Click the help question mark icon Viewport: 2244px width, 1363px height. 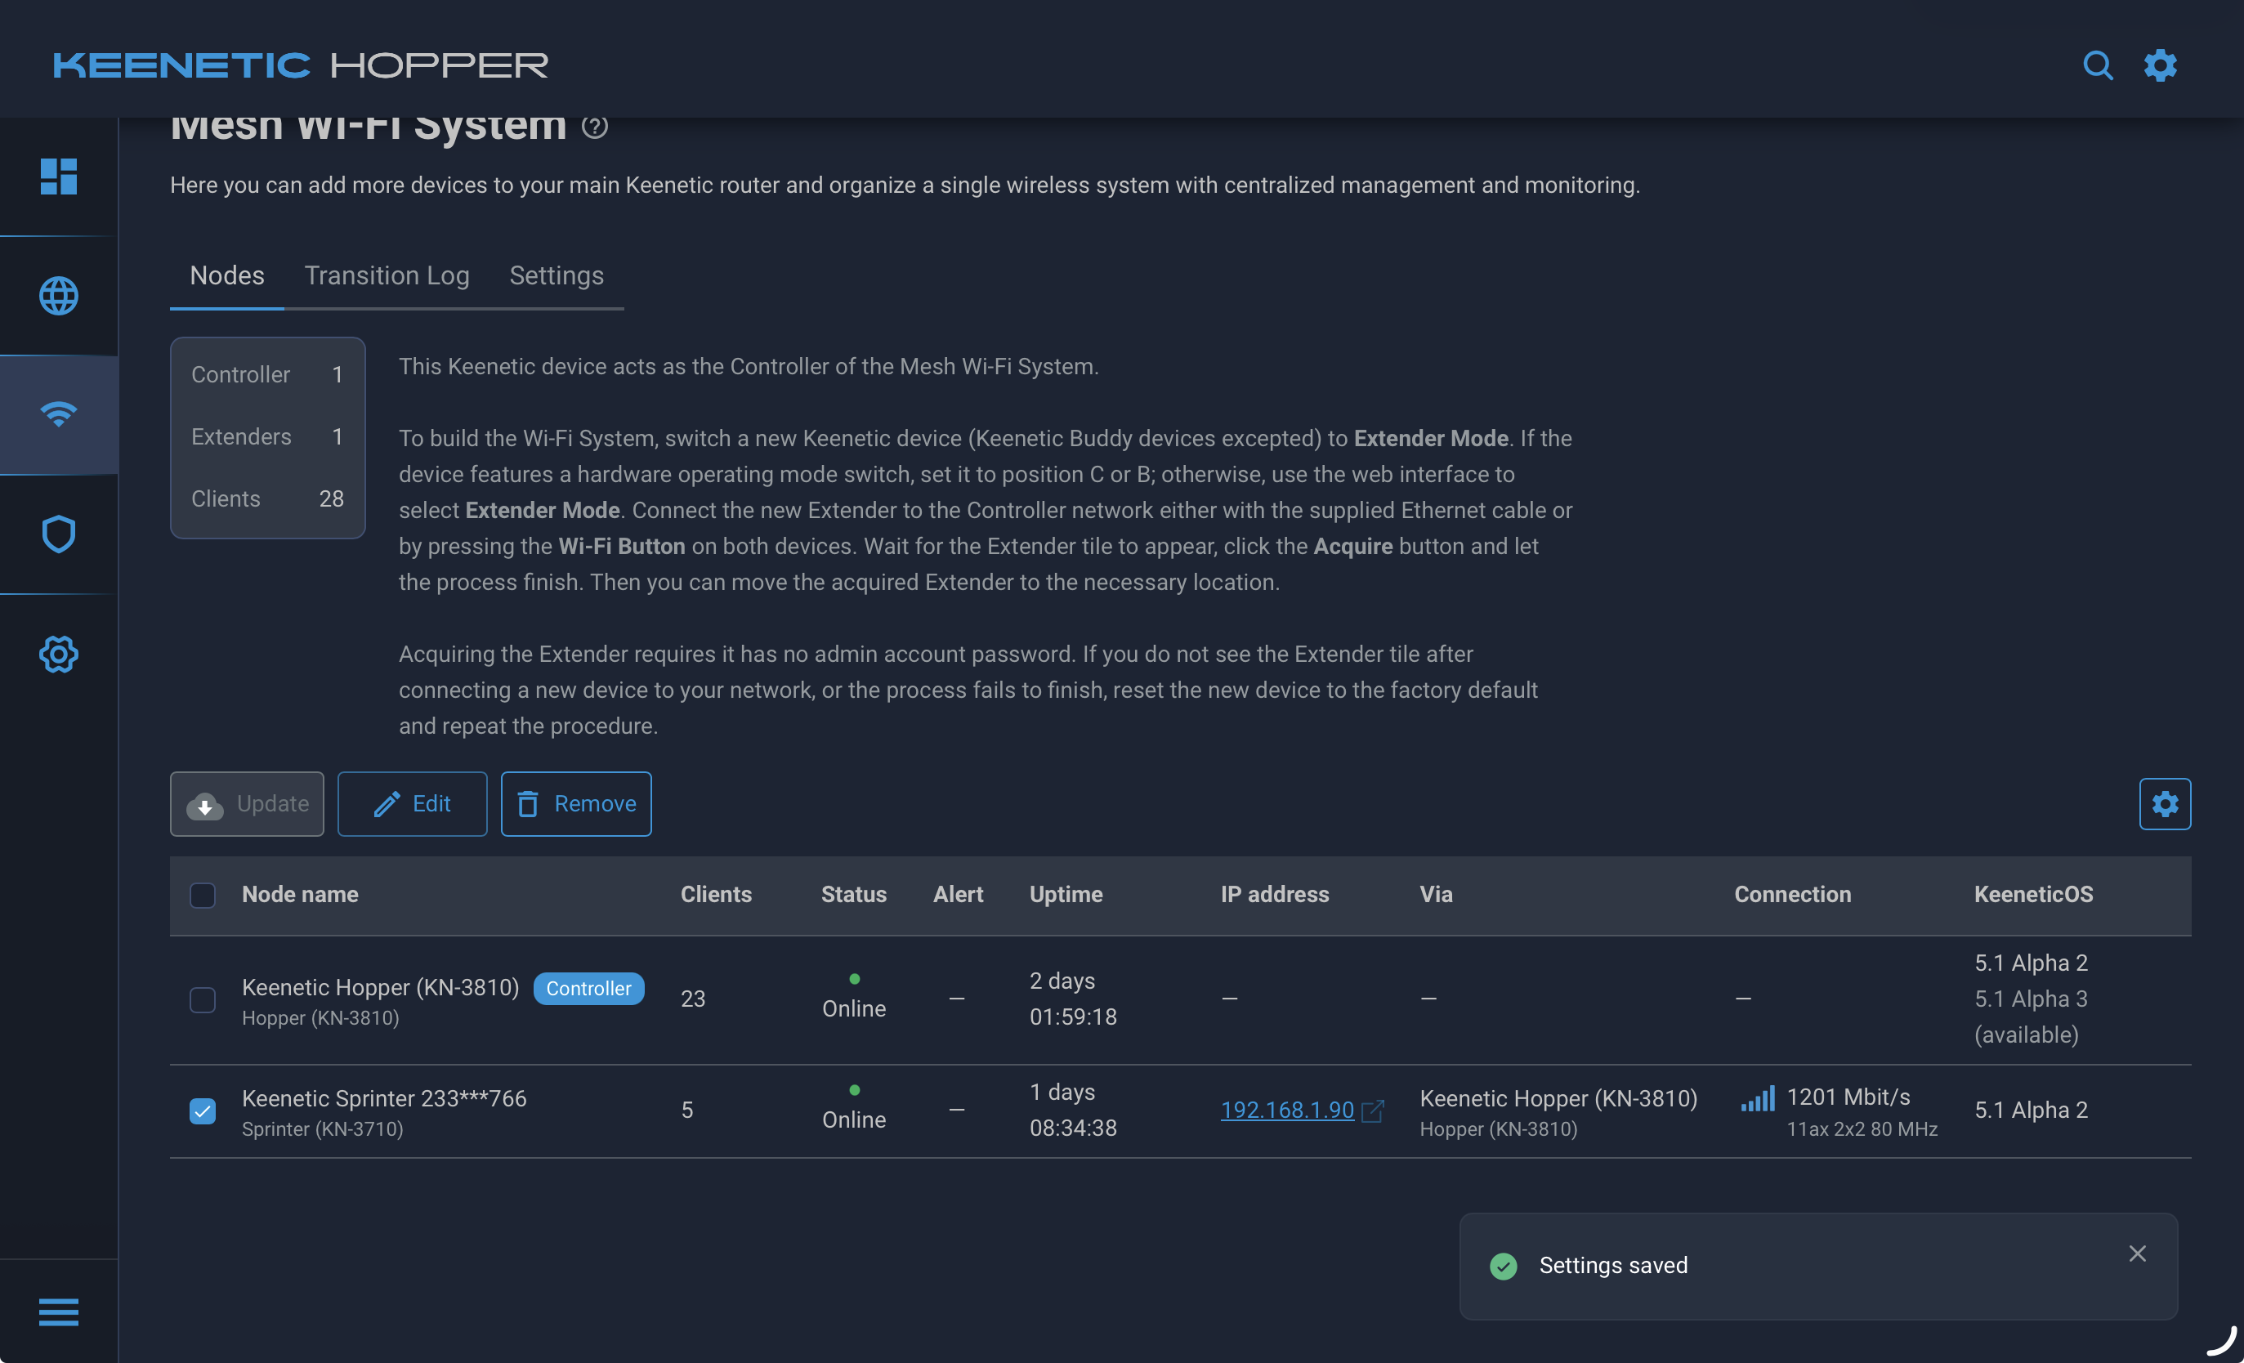coord(595,127)
